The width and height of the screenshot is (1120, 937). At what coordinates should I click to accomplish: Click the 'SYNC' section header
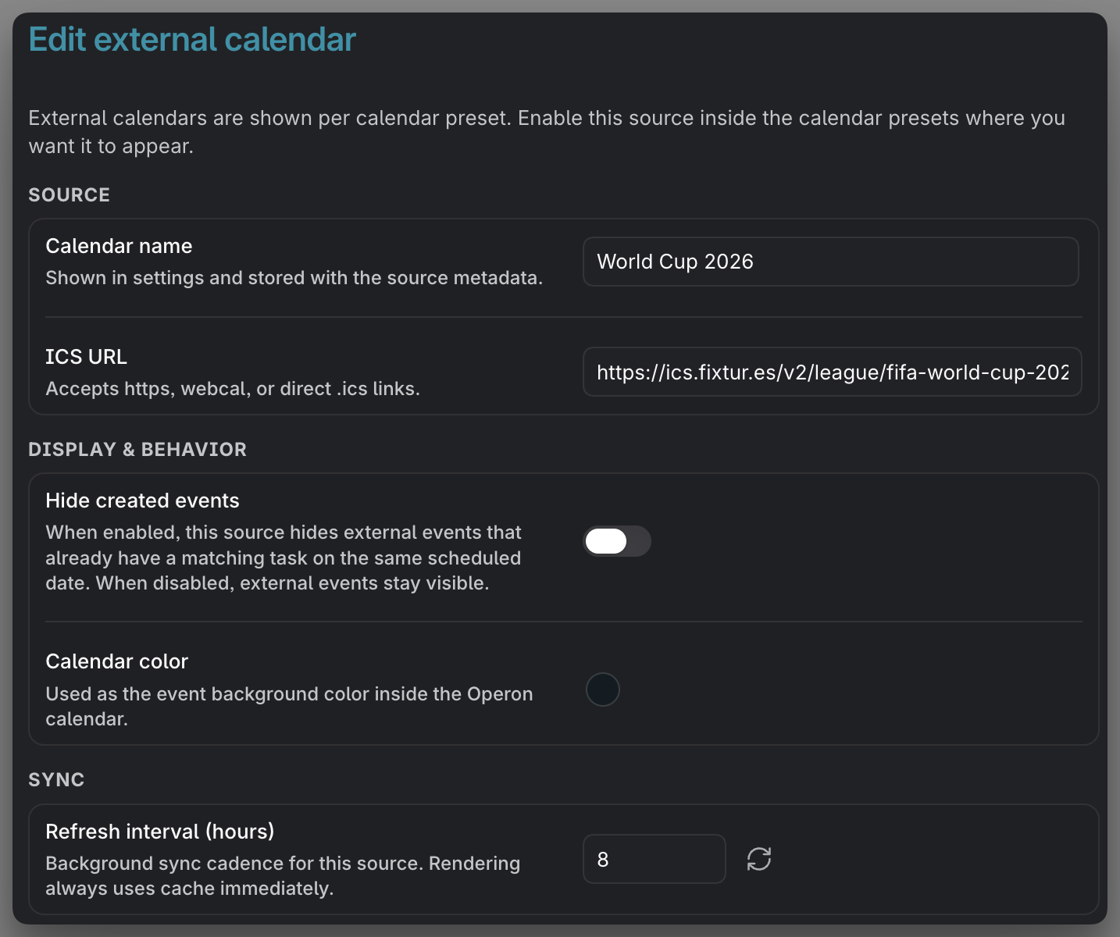56,779
